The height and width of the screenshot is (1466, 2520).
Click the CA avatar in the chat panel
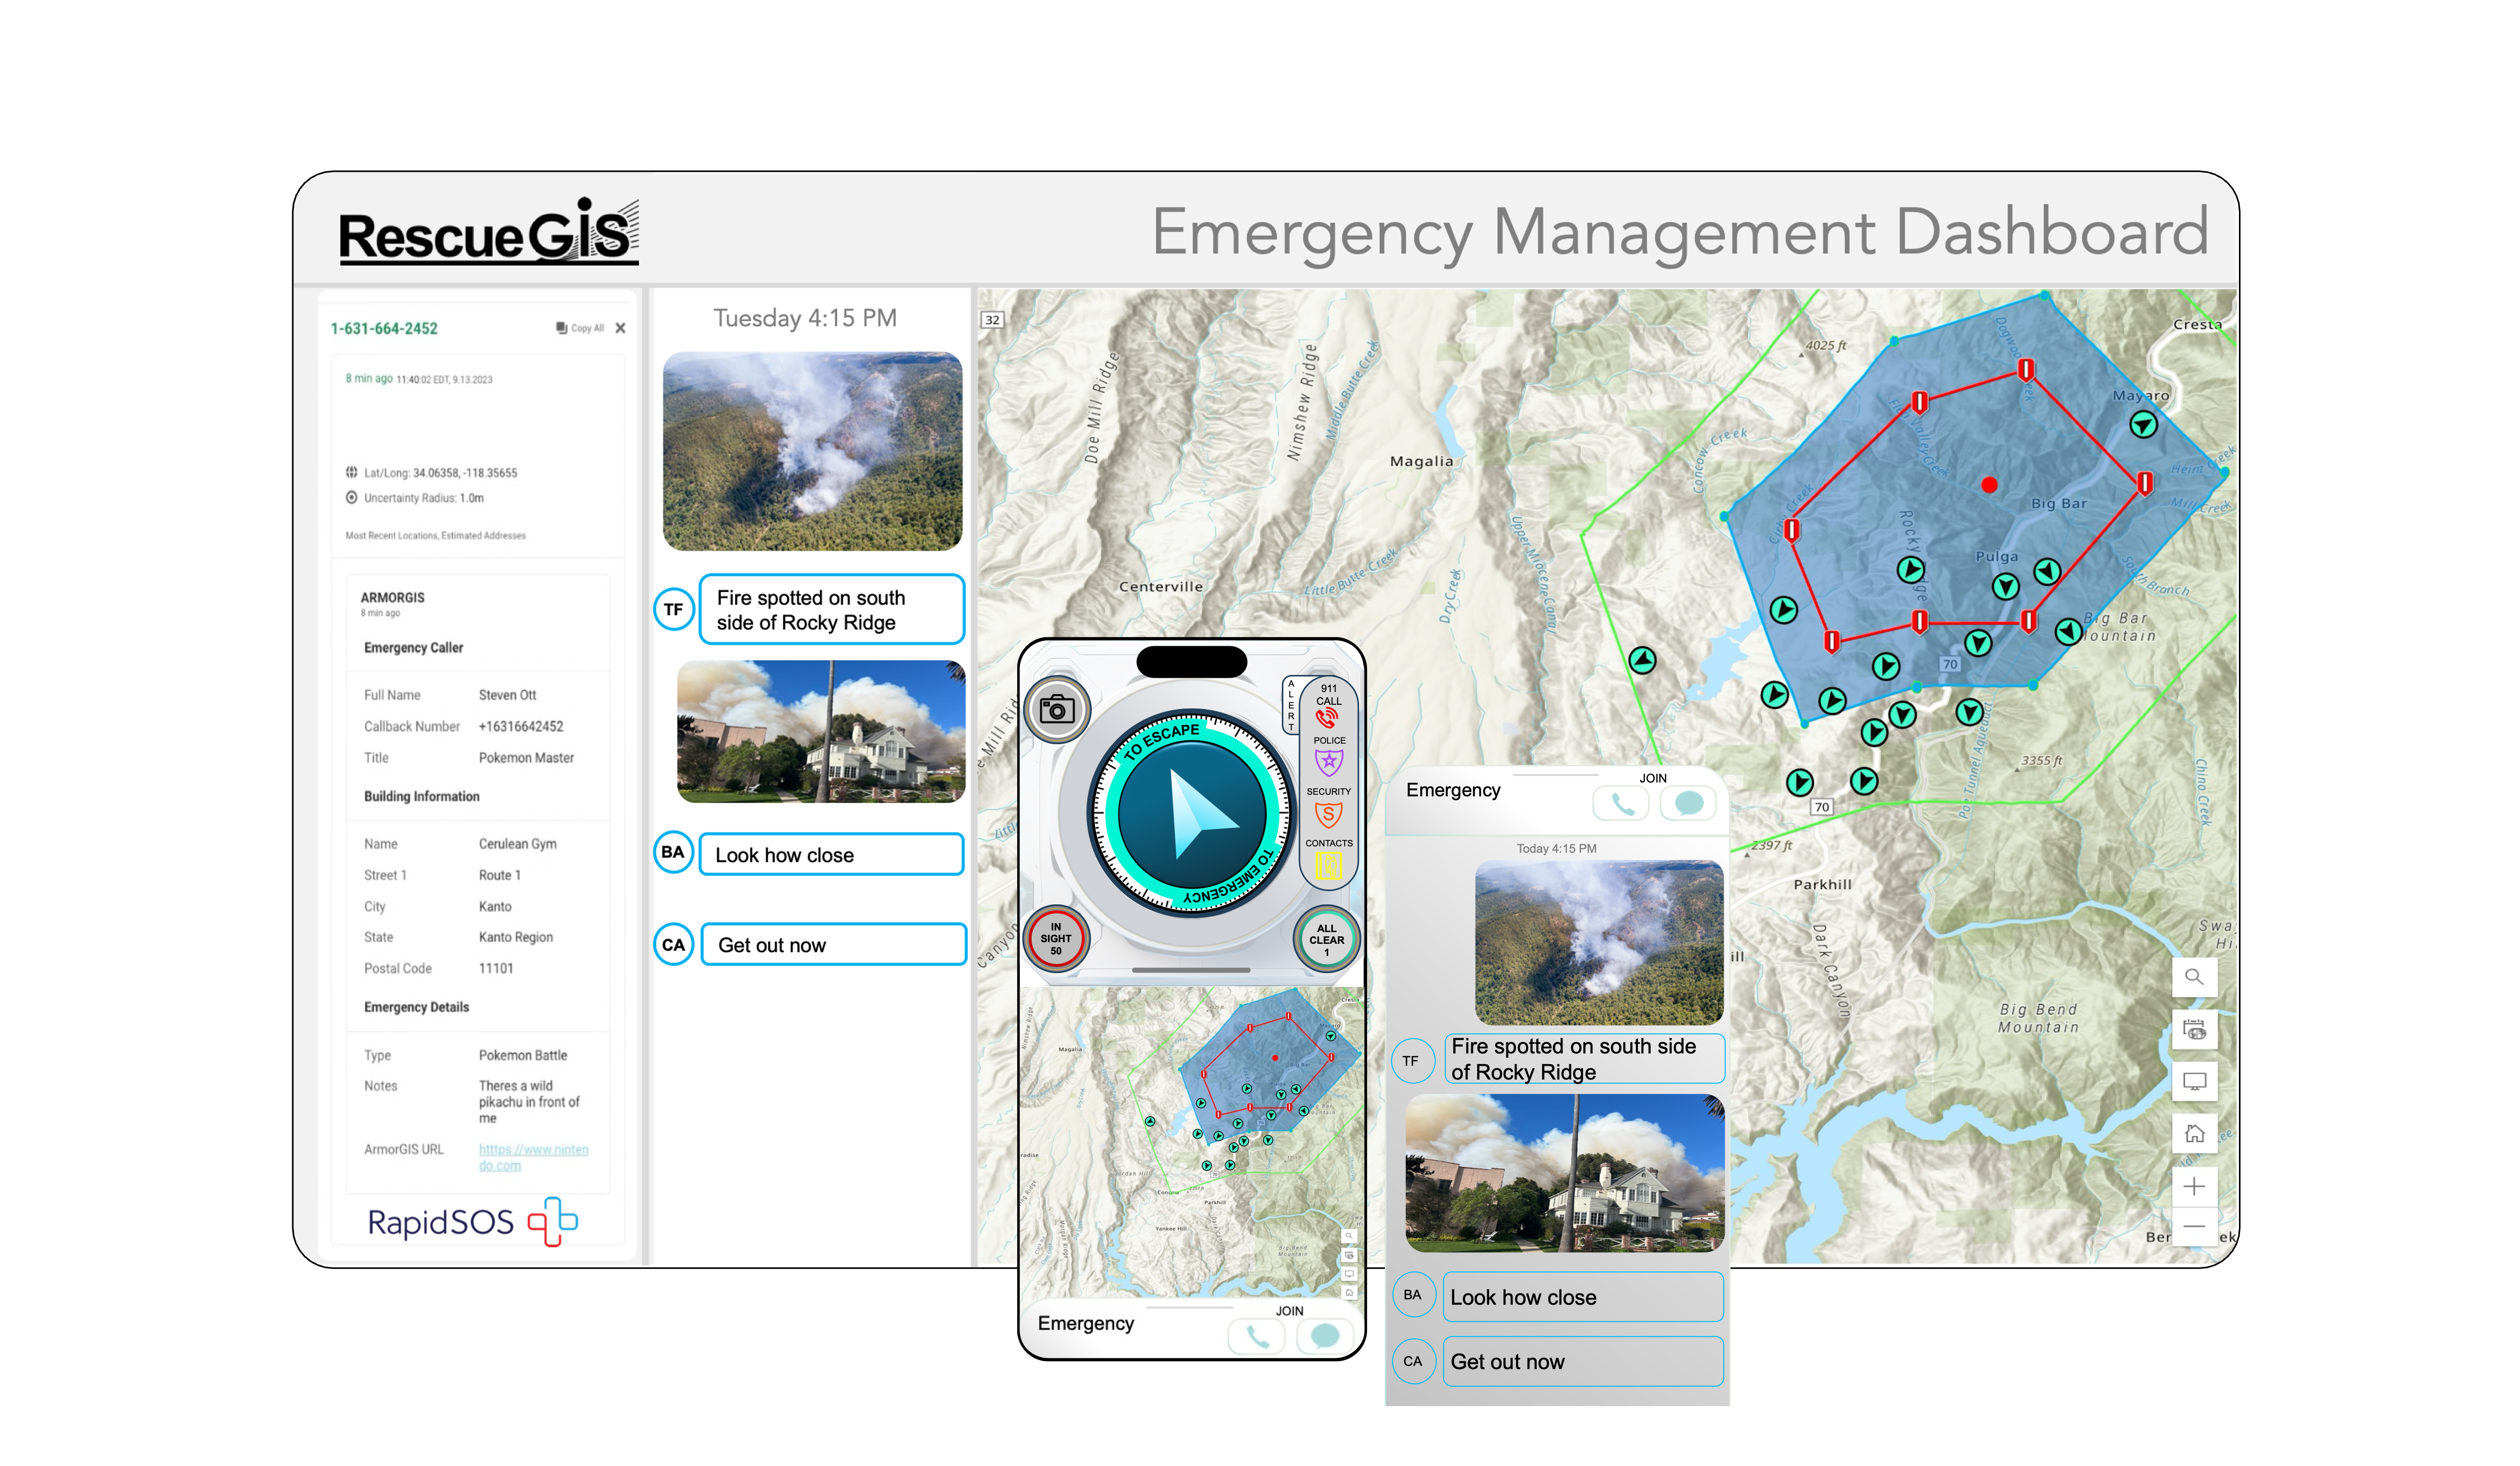[x=1413, y=1361]
